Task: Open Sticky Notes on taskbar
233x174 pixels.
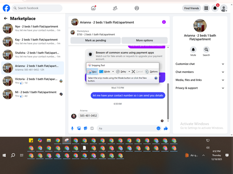Action: [x=31, y=140]
